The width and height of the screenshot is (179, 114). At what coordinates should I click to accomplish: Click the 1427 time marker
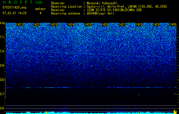(x=122, y=25)
